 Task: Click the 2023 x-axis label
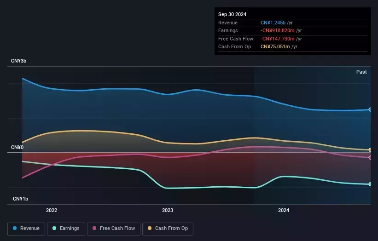(168, 210)
